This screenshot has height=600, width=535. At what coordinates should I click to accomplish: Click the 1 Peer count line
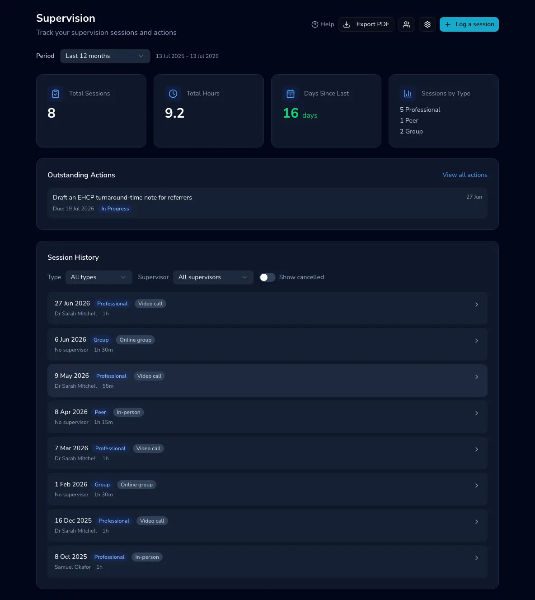(x=409, y=121)
